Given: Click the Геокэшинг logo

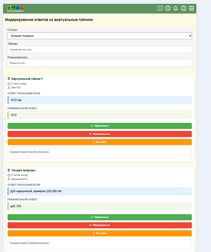Looking at the screenshot, I should pos(16,9).
